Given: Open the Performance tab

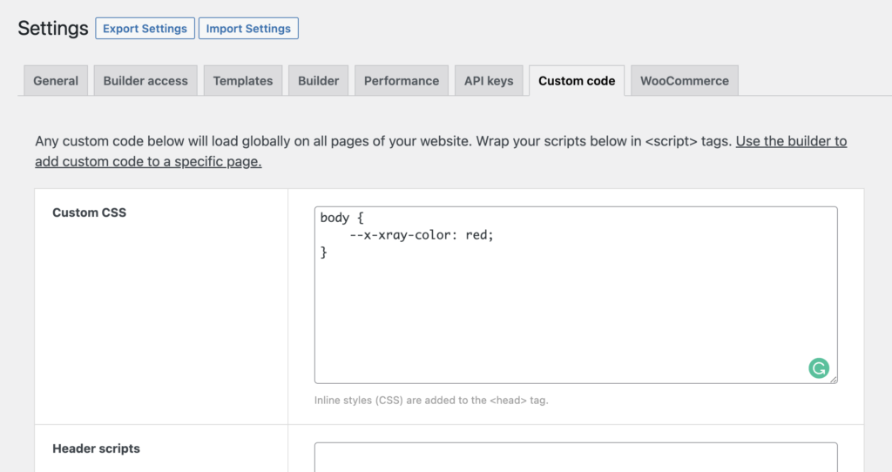Looking at the screenshot, I should click(x=402, y=81).
